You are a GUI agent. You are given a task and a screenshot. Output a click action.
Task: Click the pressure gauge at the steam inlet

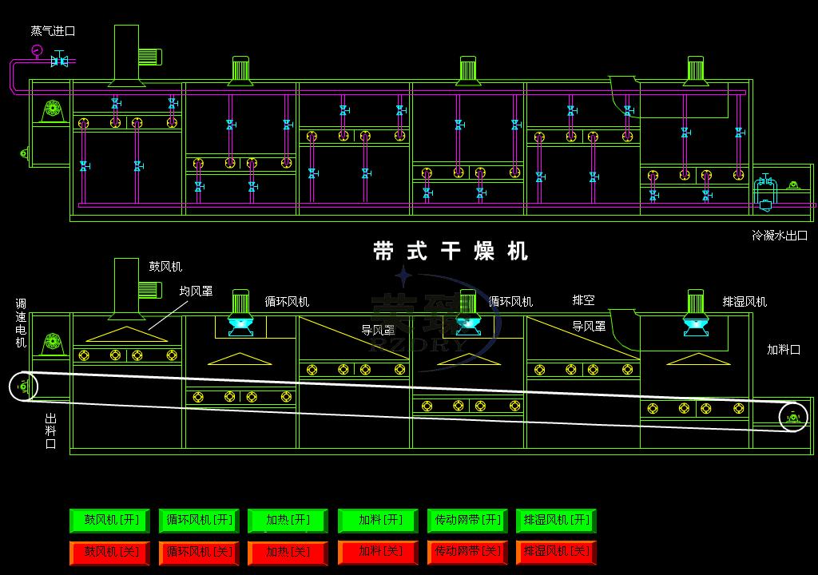coord(37,50)
